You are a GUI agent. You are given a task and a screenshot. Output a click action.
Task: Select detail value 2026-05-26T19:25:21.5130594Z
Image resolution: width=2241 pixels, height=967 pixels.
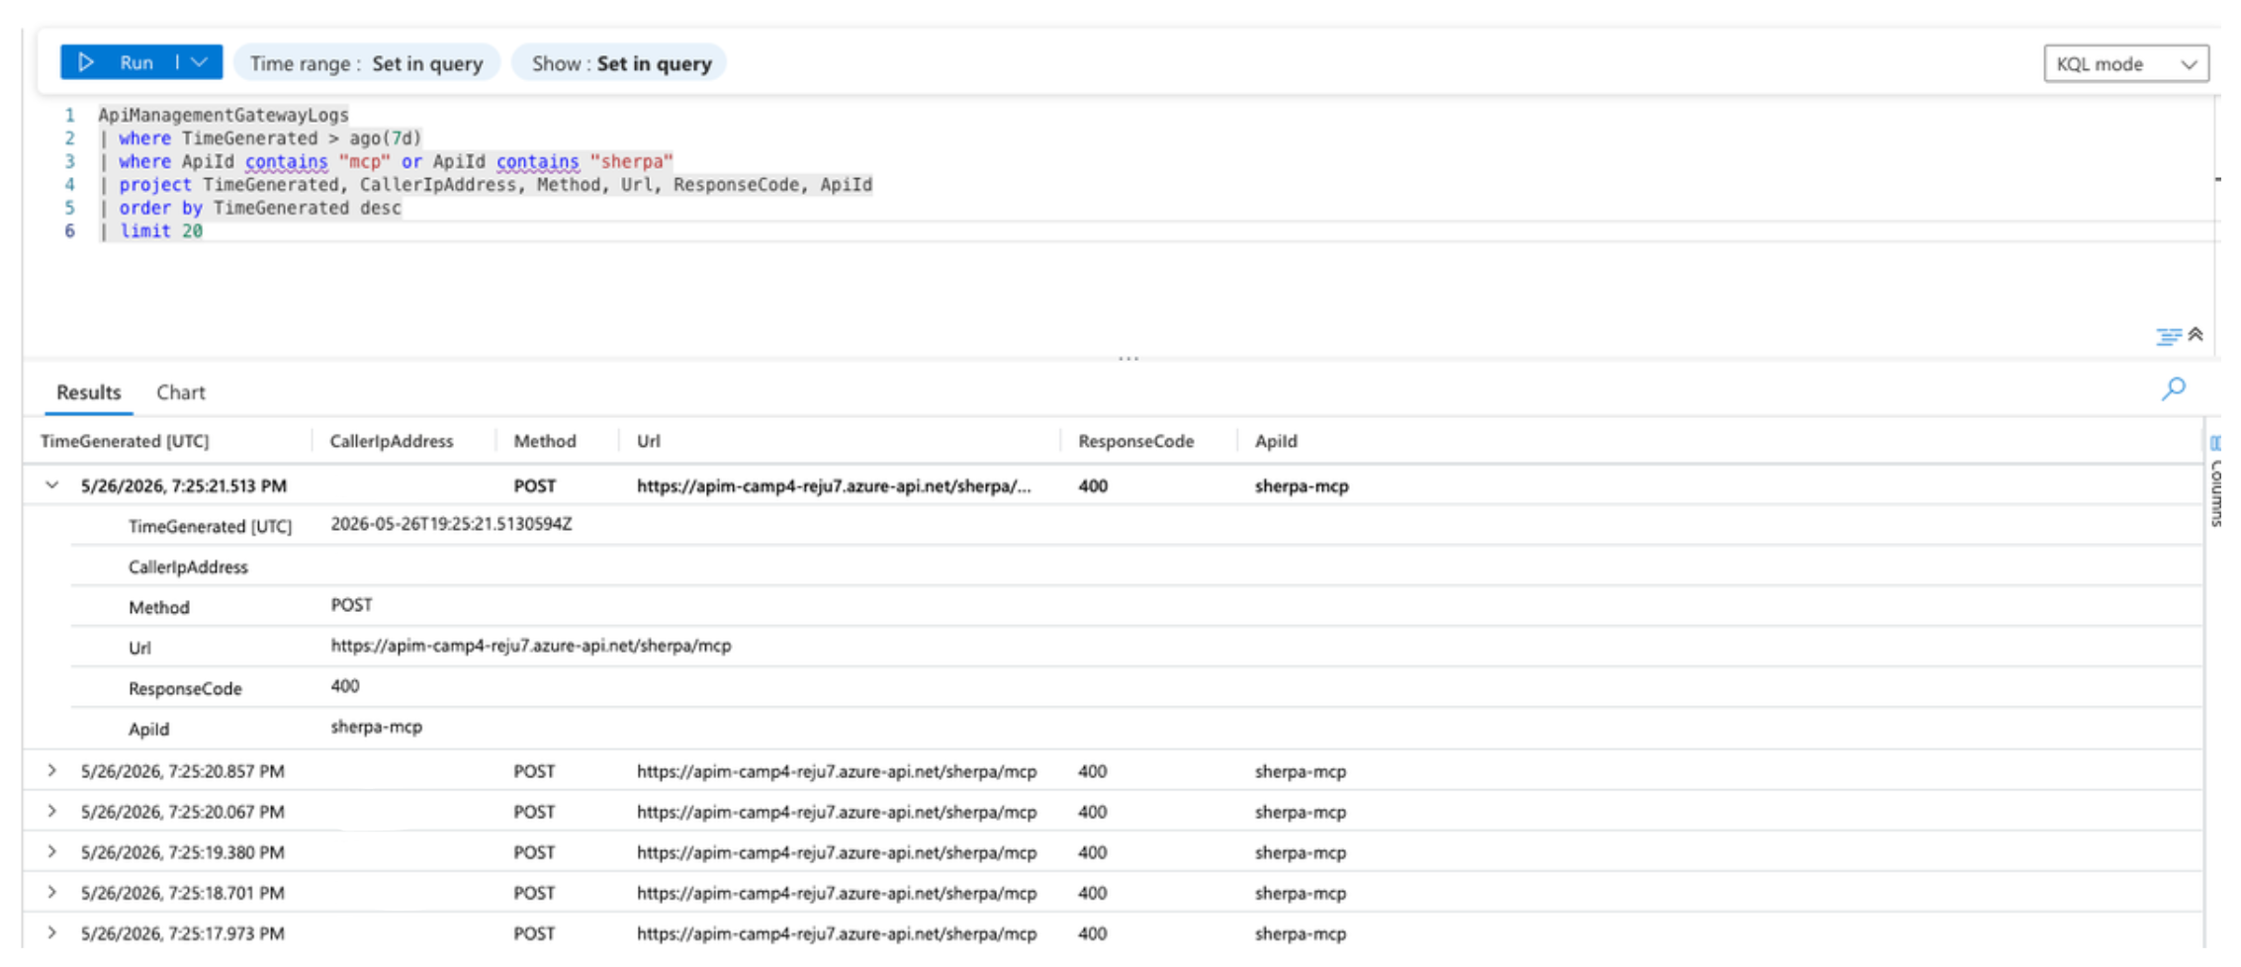click(451, 524)
